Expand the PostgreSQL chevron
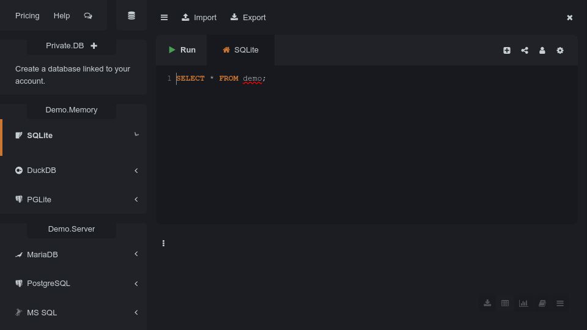 [x=136, y=284]
